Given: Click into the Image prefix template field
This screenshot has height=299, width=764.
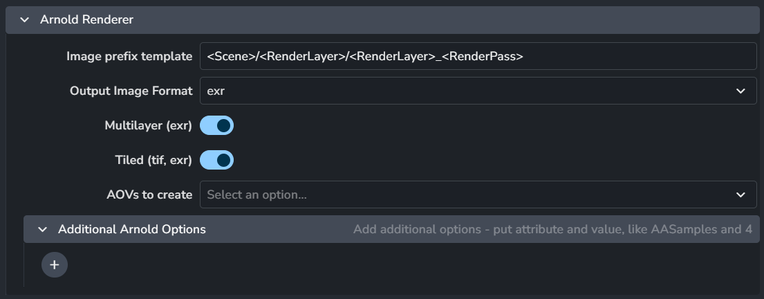Looking at the screenshot, I should click(x=622, y=57).
